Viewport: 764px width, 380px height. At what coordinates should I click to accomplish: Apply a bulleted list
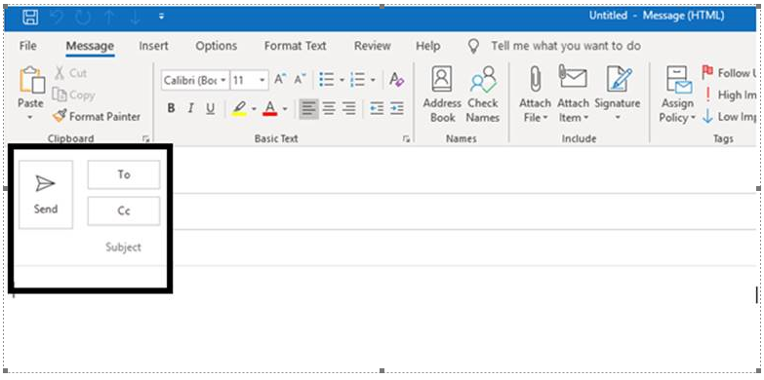326,79
